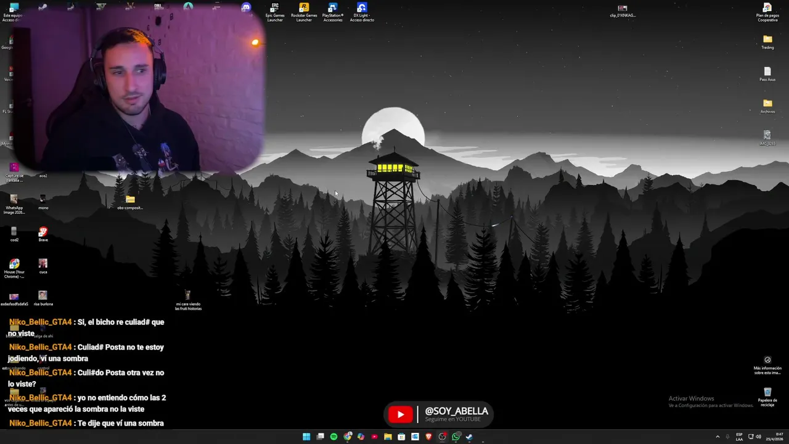Expand the hidden system tray icons

click(x=717, y=437)
